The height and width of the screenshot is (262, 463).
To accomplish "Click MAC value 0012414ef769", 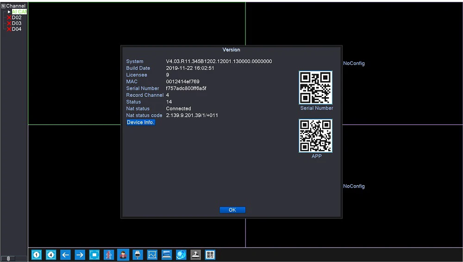I will click(182, 81).
